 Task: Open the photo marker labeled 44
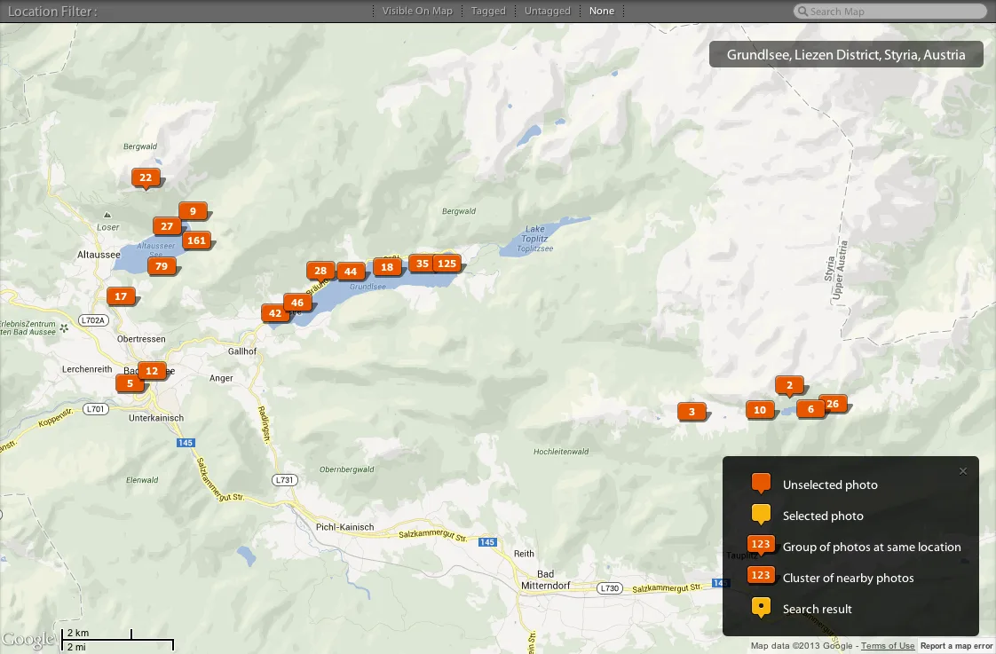point(351,272)
